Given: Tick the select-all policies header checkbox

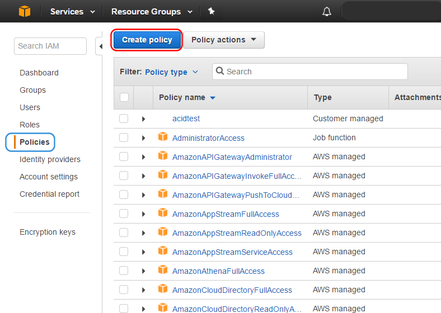Looking at the screenshot, I should [x=124, y=97].
